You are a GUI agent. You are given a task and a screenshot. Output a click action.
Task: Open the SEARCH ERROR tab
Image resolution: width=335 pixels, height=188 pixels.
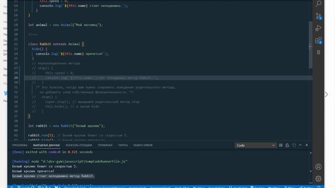(x=143, y=145)
